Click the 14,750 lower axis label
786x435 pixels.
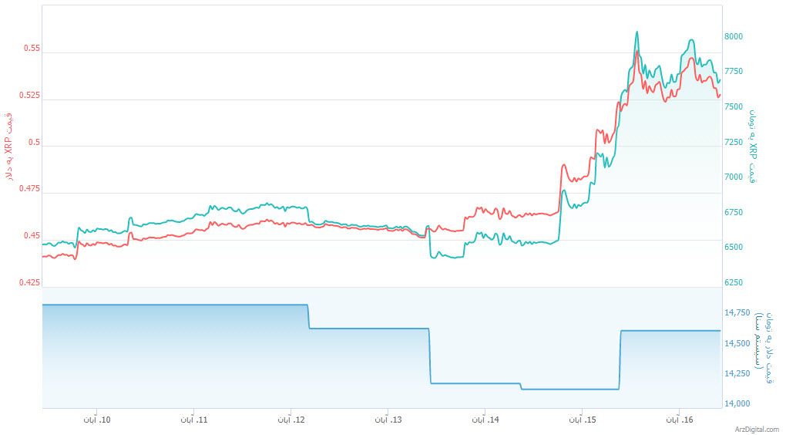coord(737,312)
